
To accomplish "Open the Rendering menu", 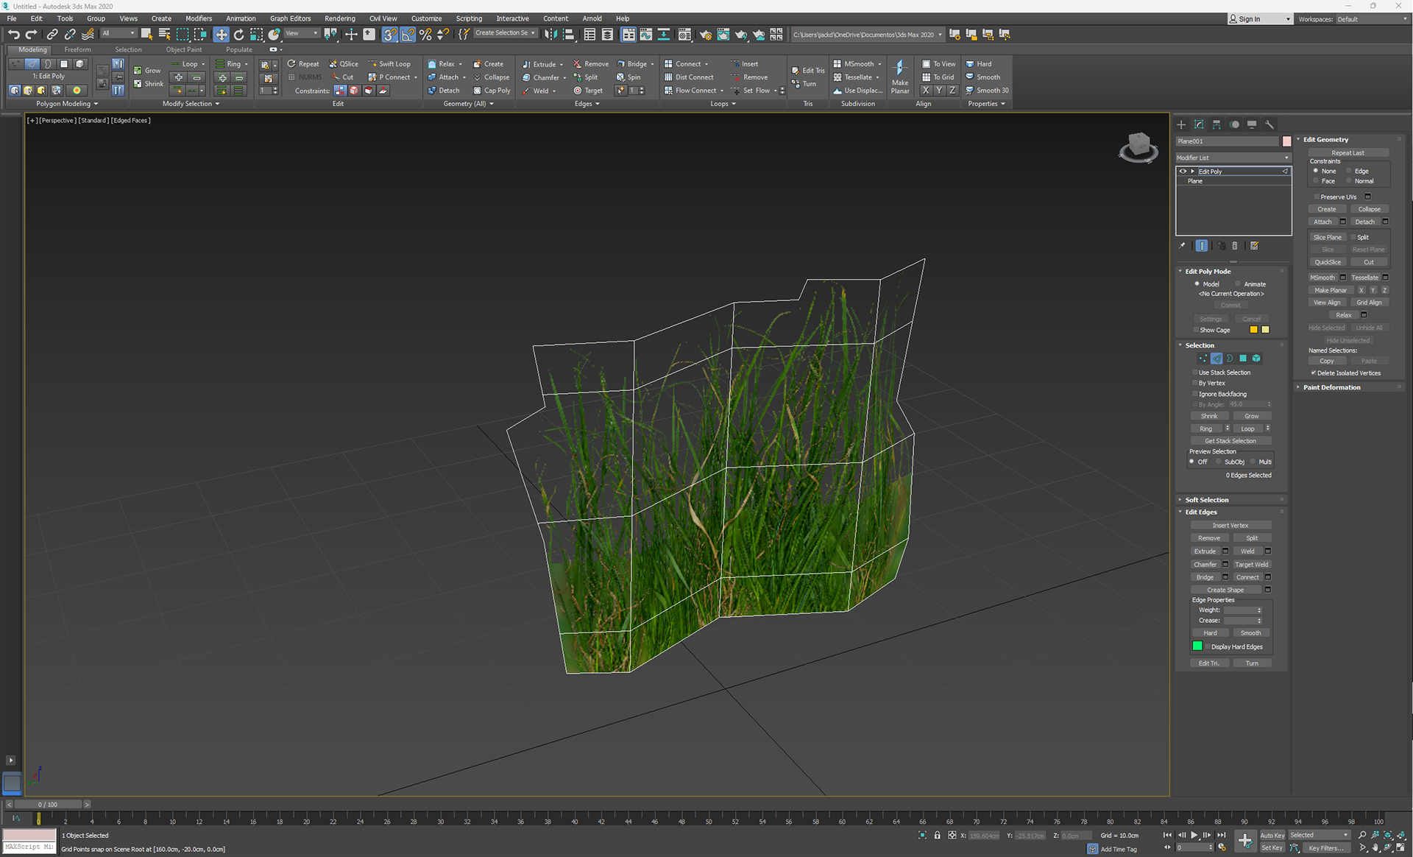I will [339, 18].
